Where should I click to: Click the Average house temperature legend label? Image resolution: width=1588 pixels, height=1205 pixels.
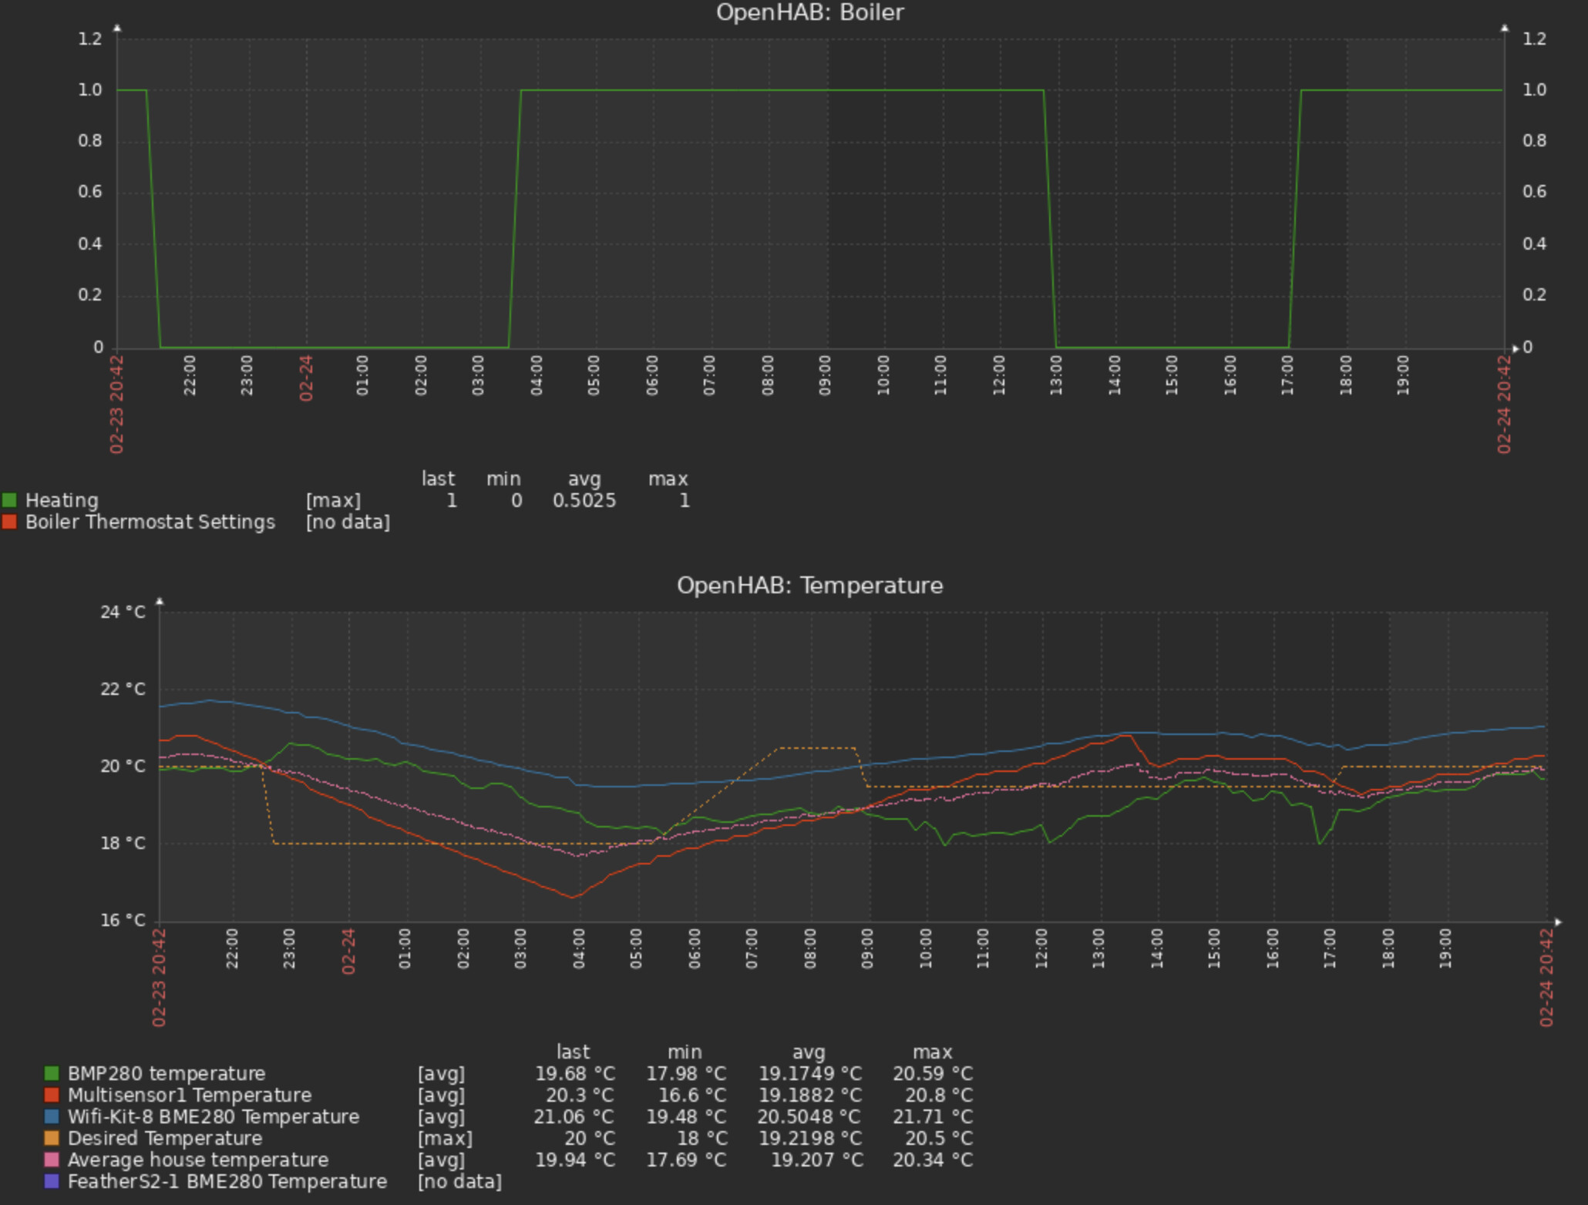pyautogui.click(x=198, y=1160)
